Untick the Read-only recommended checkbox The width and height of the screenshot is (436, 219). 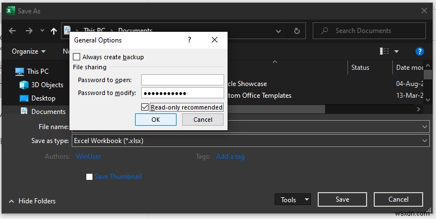click(145, 107)
